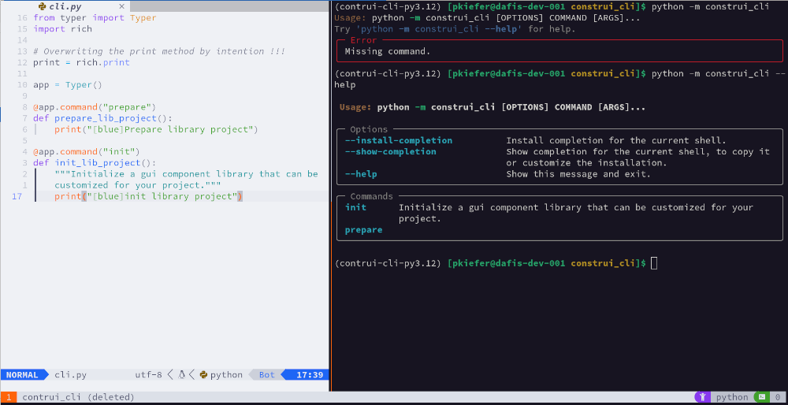Click the 'app = Typer()' line
788x405 pixels.
(67, 85)
